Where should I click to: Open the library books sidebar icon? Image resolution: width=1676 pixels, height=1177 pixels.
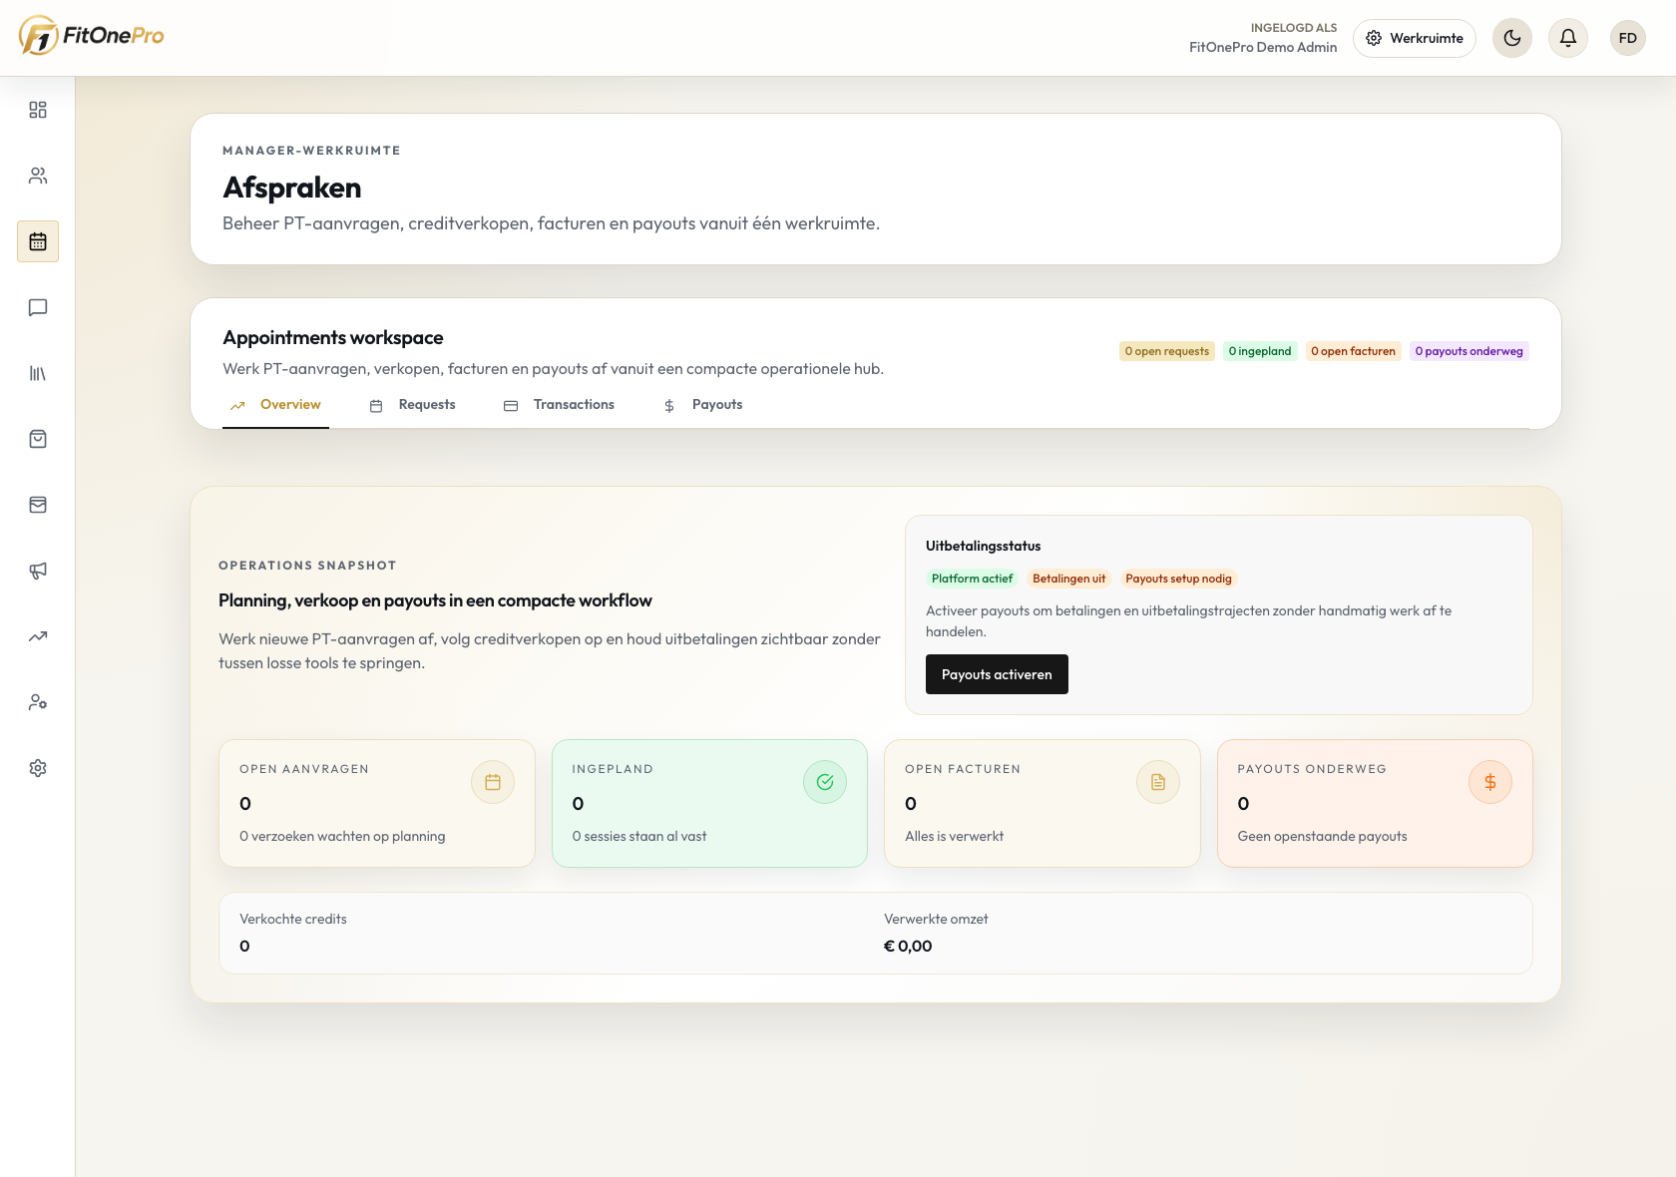[x=38, y=373]
